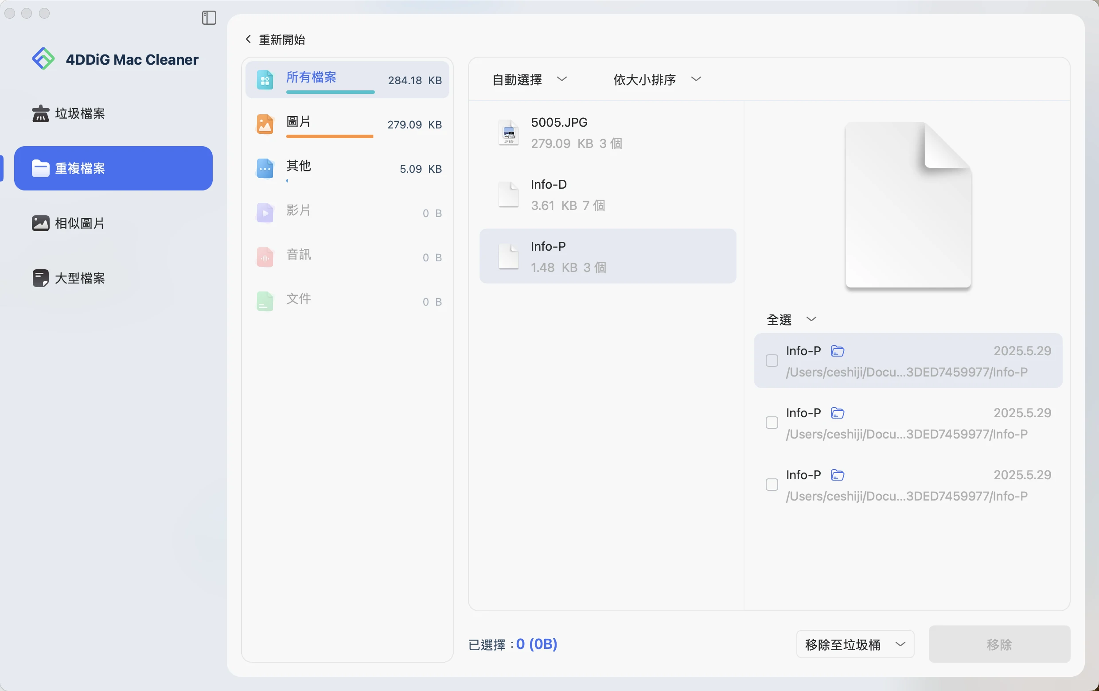Screen dimensions: 1099x691
Task: Click the 移除 remove button
Action: (x=999, y=644)
